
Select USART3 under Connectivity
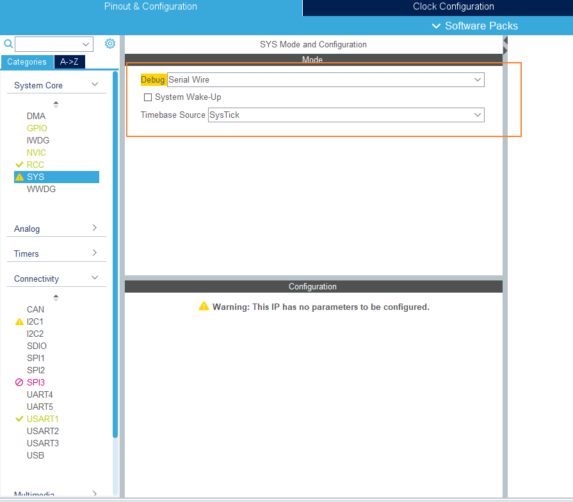(x=42, y=444)
